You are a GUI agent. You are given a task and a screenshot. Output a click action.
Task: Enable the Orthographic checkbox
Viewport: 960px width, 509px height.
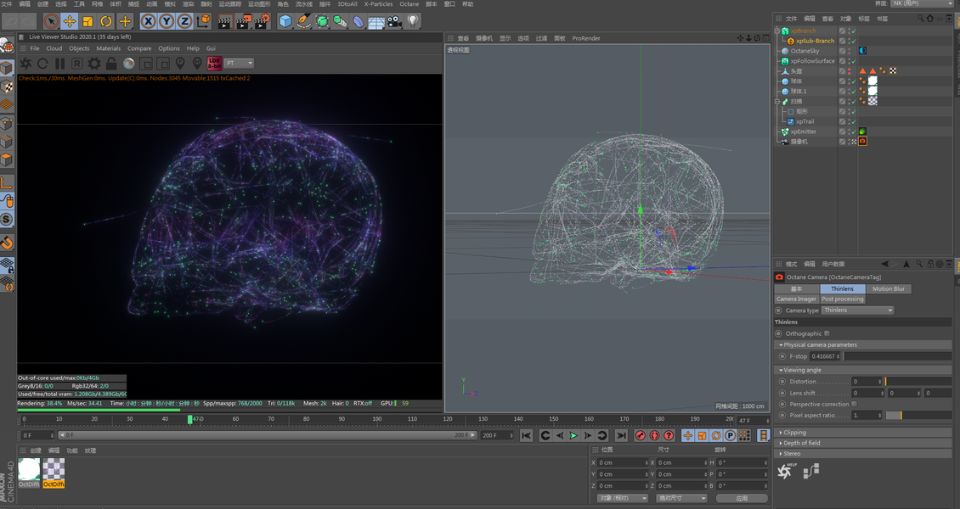[827, 333]
